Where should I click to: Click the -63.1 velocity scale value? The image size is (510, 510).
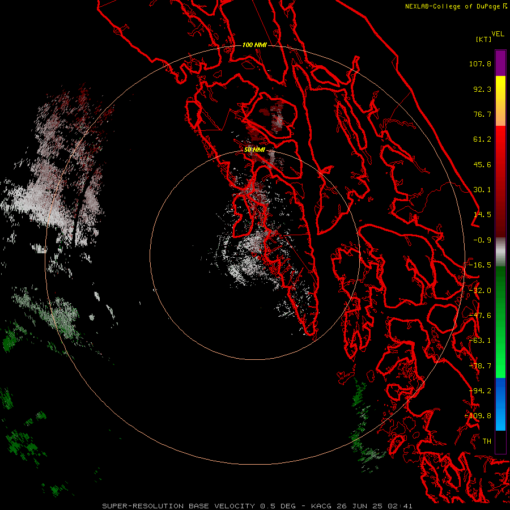(x=480, y=341)
